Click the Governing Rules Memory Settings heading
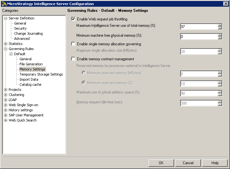Image resolution: width=230 pixels, height=169 pixels. click(x=108, y=11)
